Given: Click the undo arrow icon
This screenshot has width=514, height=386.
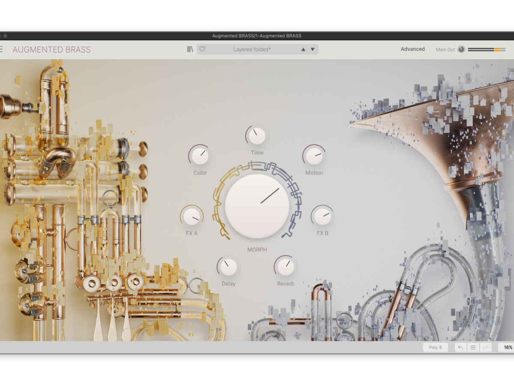Looking at the screenshot, I should 460,347.
